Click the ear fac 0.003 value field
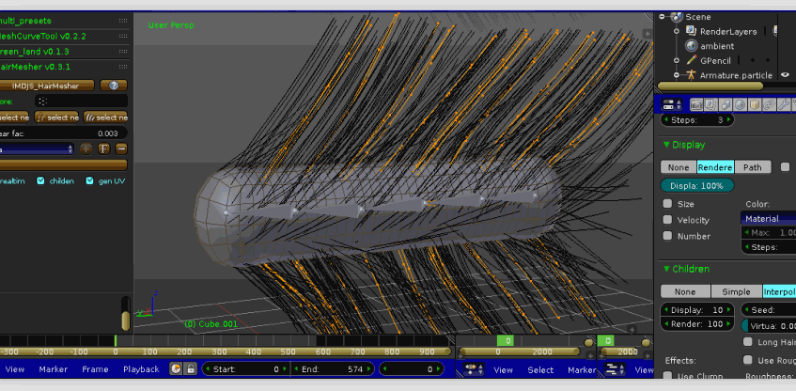This screenshot has width=796, height=391. click(64, 133)
